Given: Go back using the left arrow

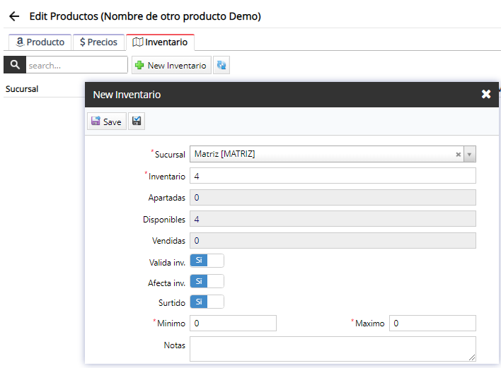Looking at the screenshot, I should (x=13, y=16).
